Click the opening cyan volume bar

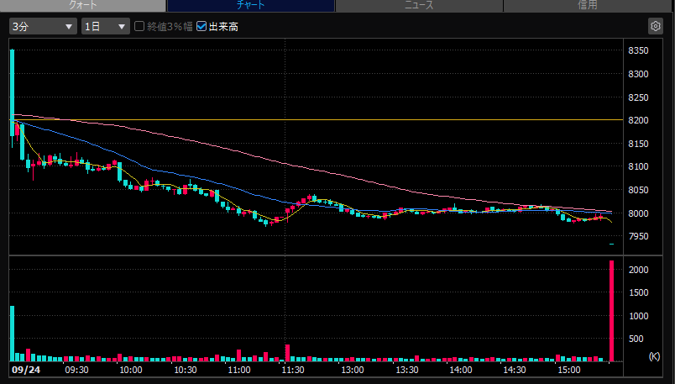12,334
